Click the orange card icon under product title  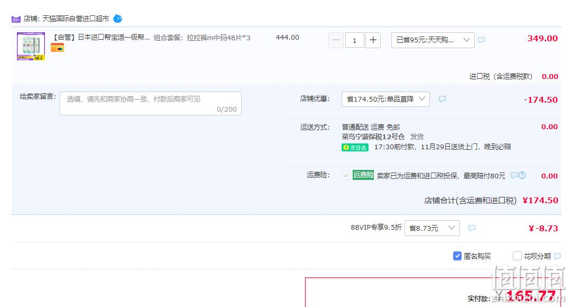(57, 48)
